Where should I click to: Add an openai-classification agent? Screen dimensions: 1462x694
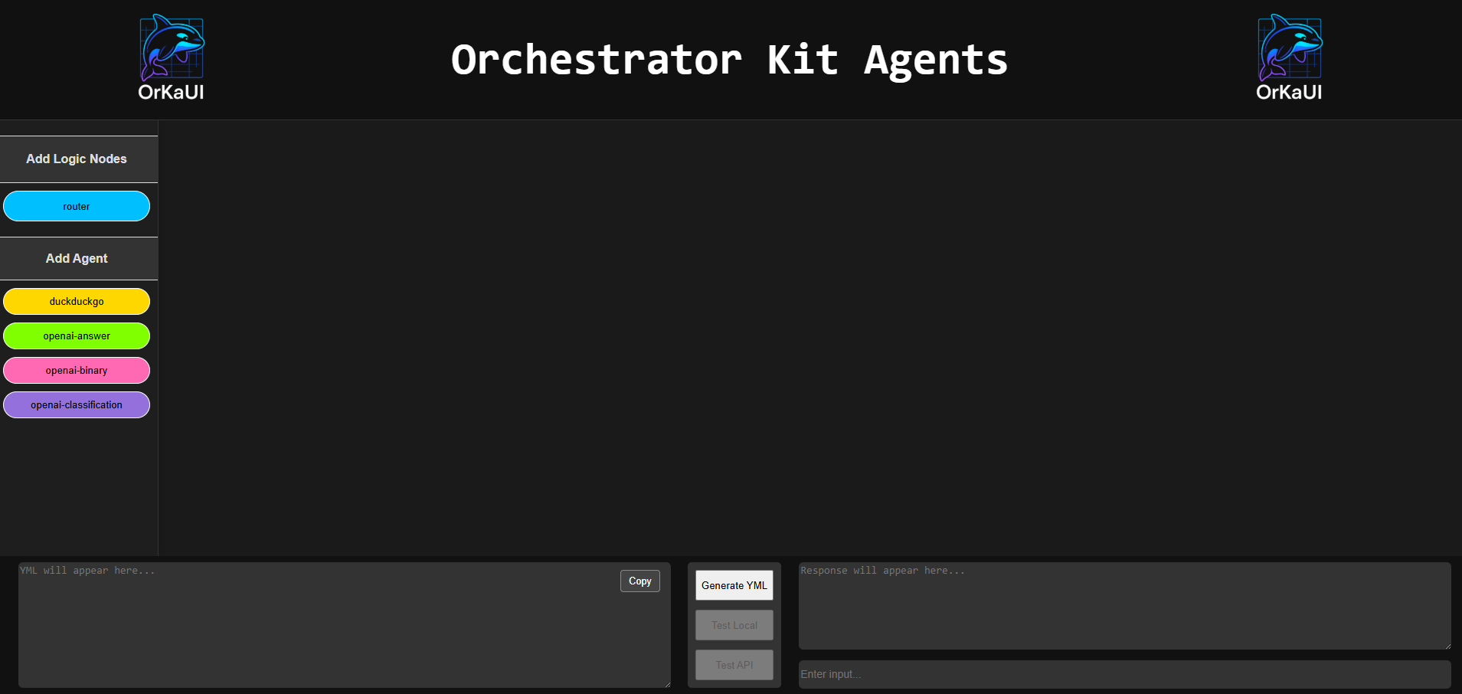pos(77,404)
